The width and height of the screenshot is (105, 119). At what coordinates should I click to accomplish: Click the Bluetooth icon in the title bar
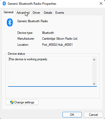tap(4, 3)
